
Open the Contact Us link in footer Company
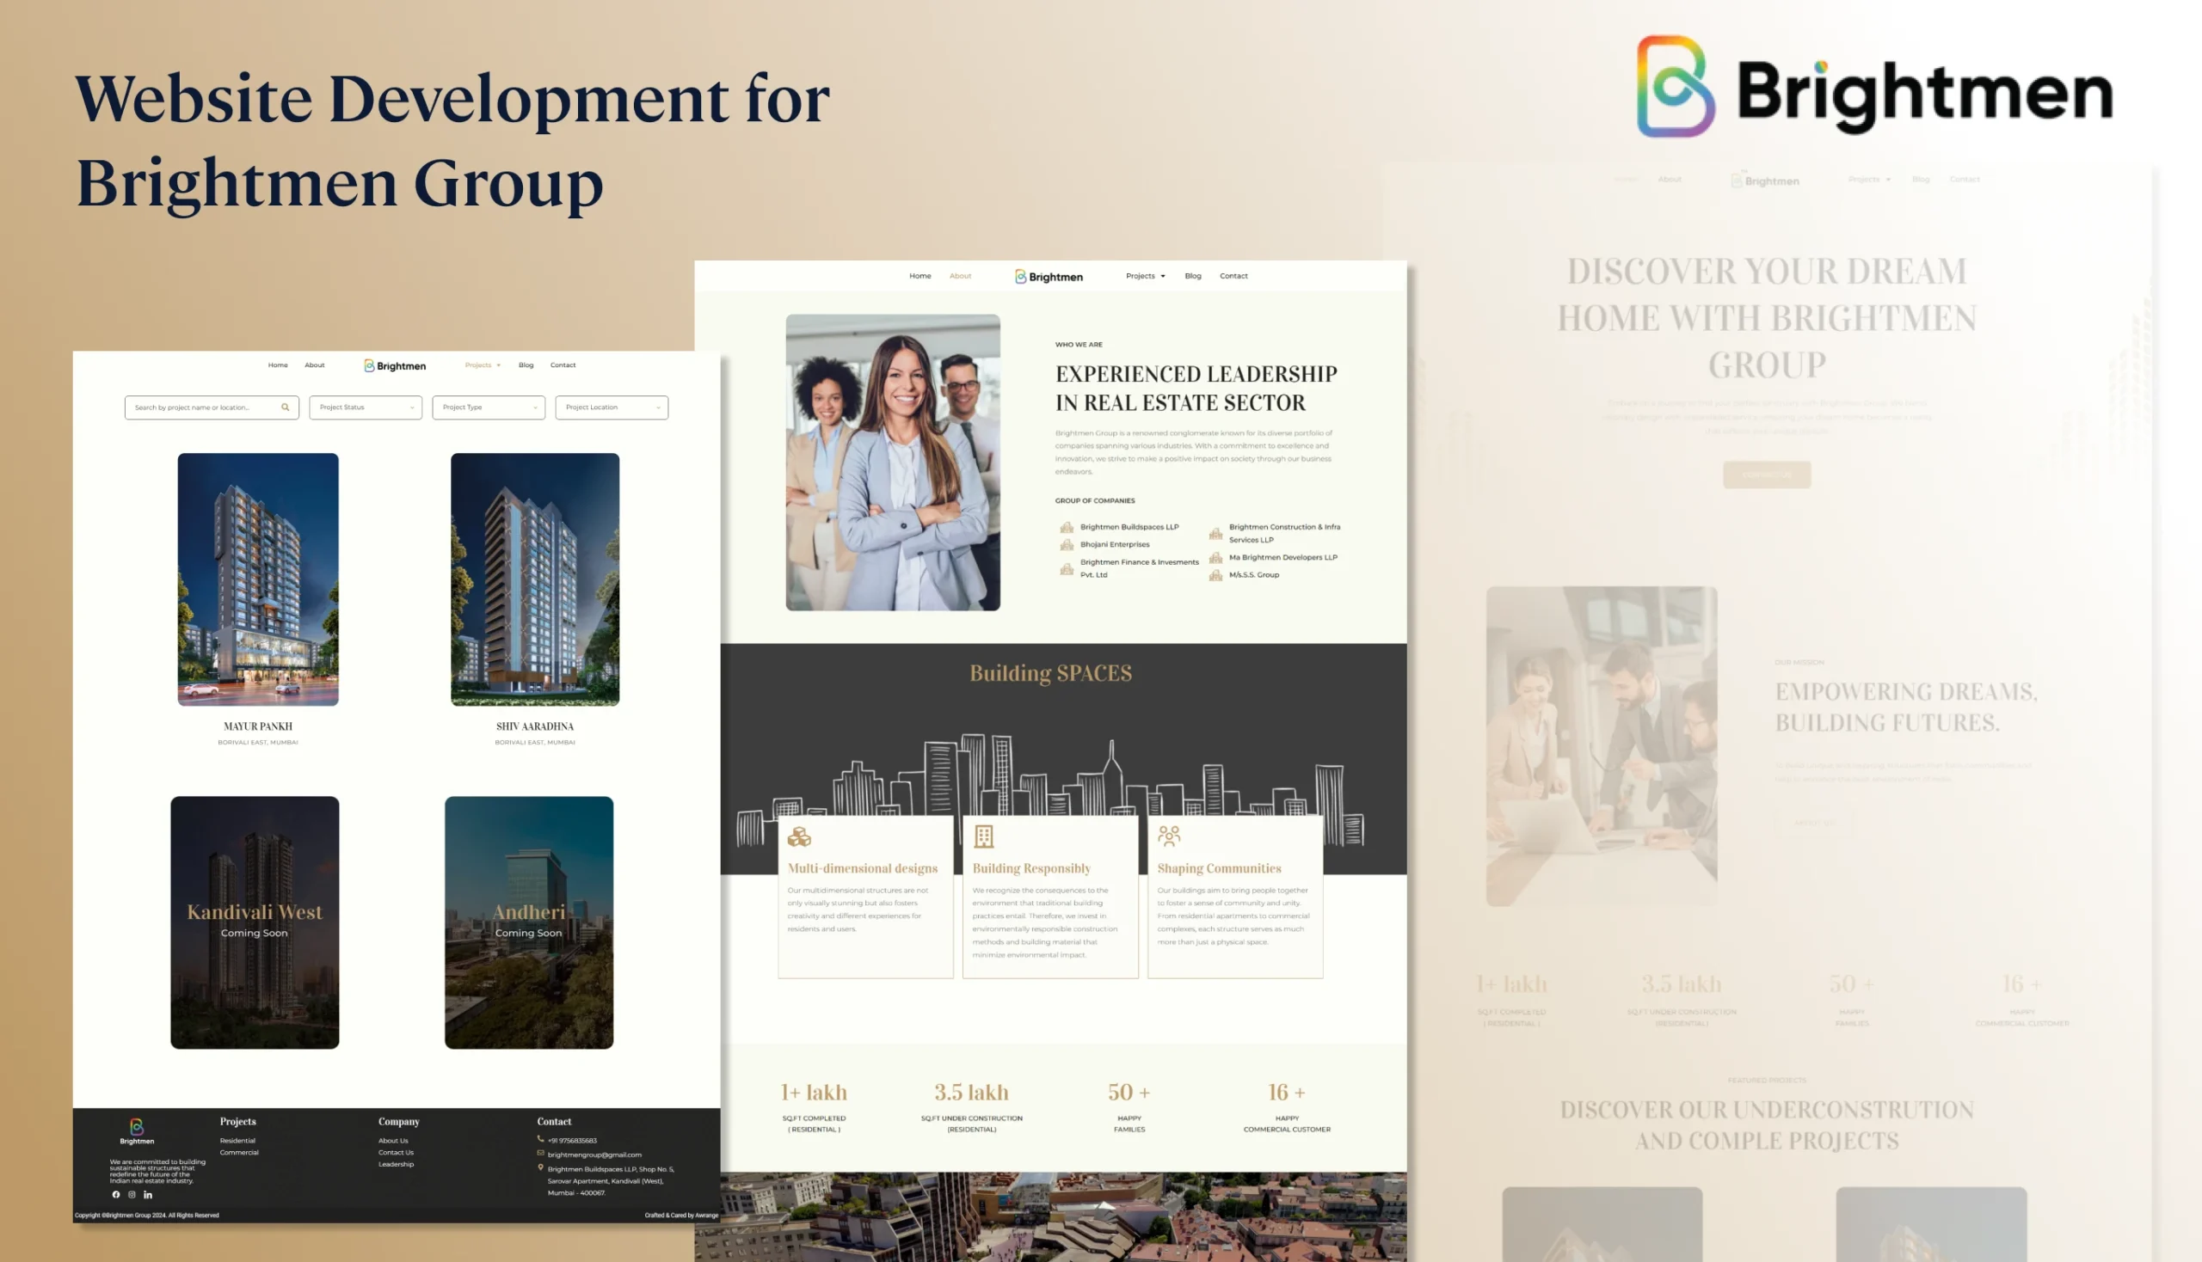tap(397, 1152)
